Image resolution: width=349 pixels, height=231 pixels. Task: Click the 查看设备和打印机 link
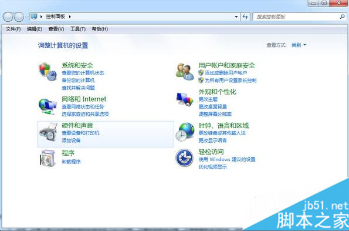(80, 133)
